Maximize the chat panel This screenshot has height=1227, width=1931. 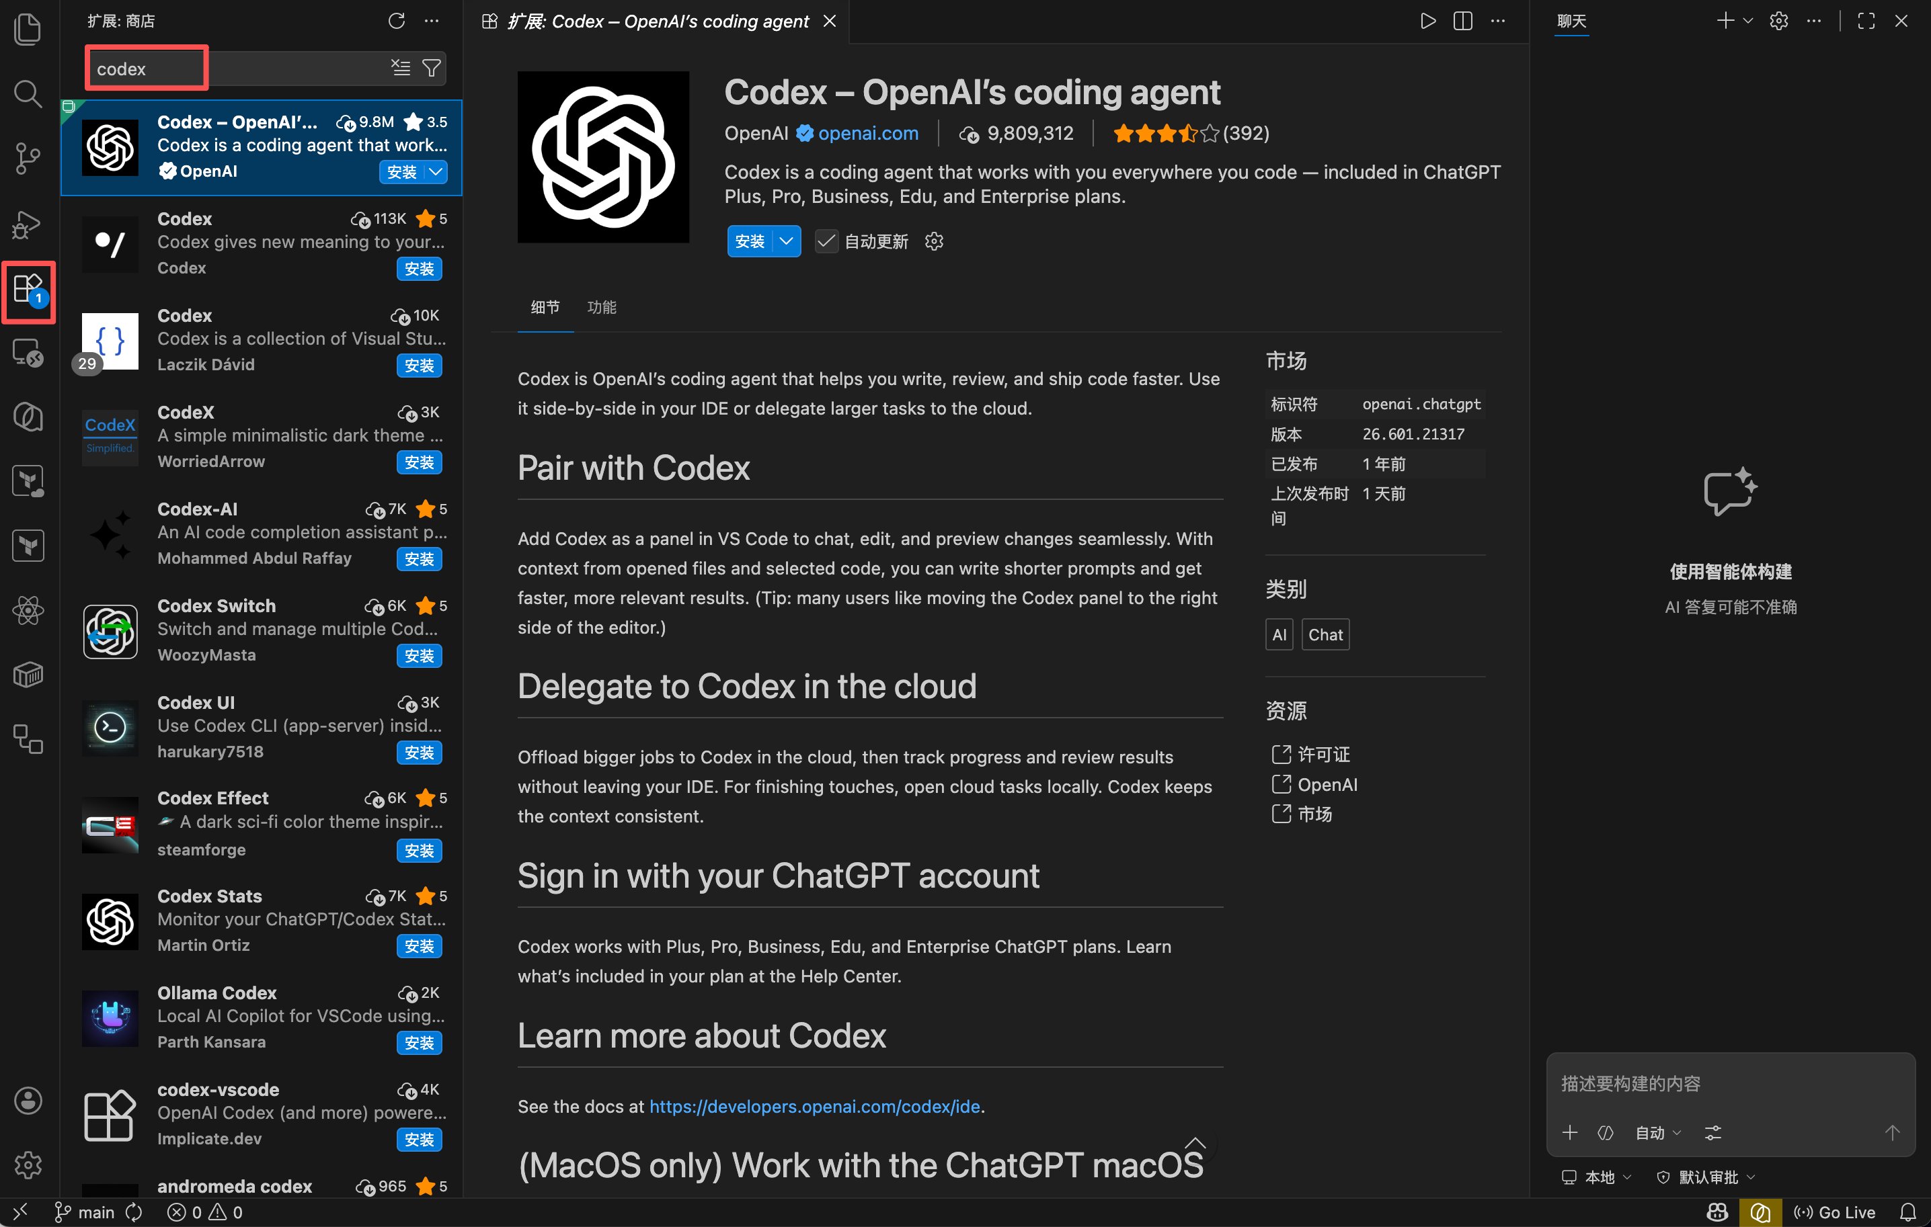click(1866, 21)
